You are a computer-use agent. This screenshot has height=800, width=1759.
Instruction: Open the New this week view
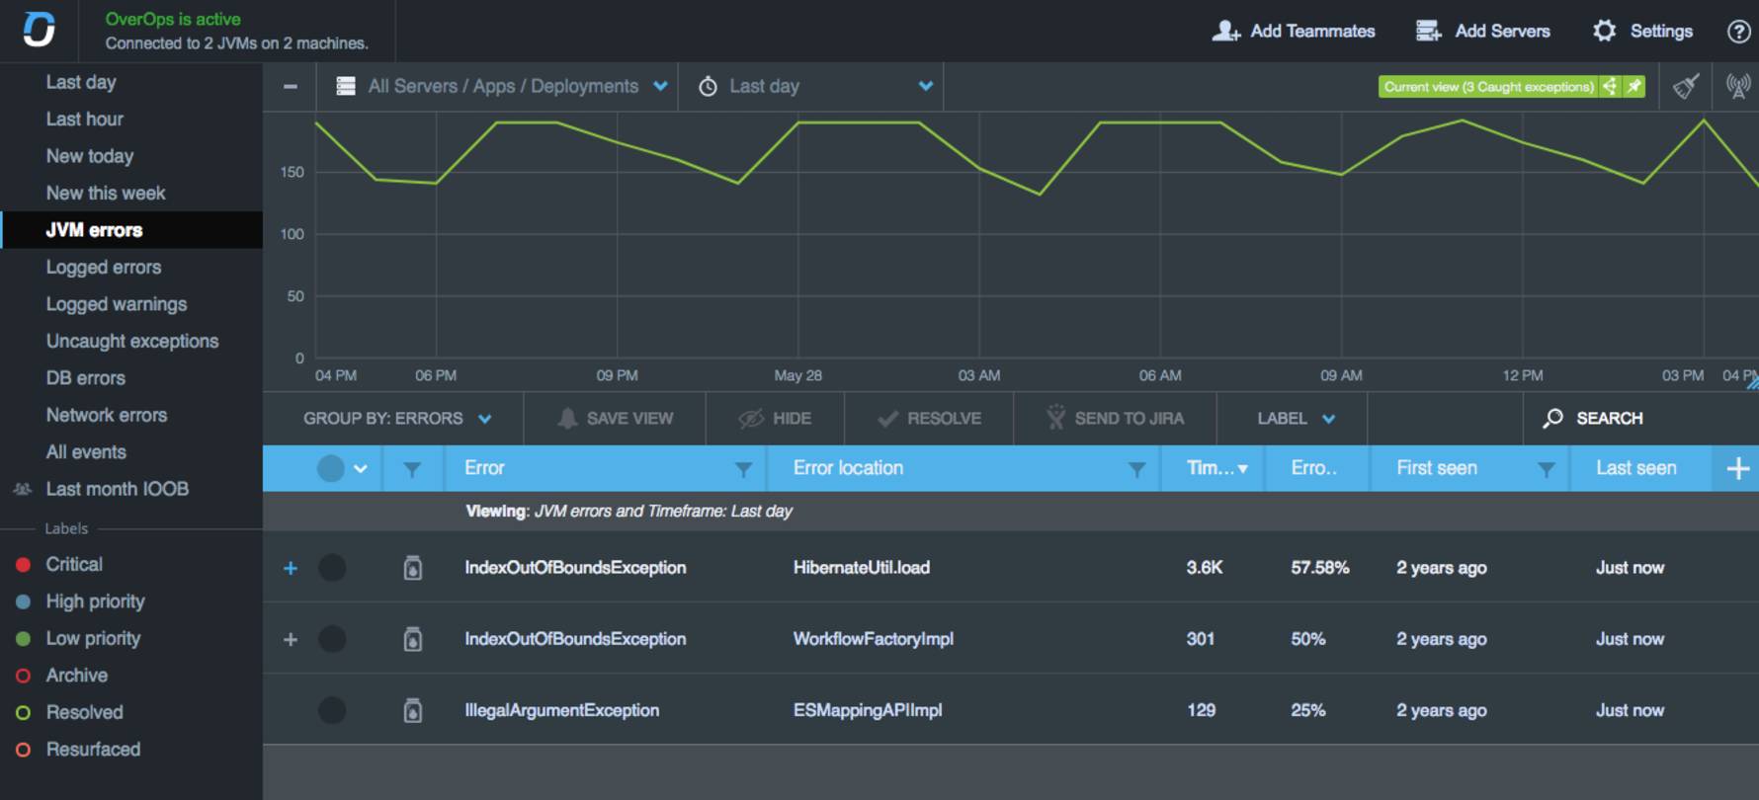pyautogui.click(x=106, y=193)
